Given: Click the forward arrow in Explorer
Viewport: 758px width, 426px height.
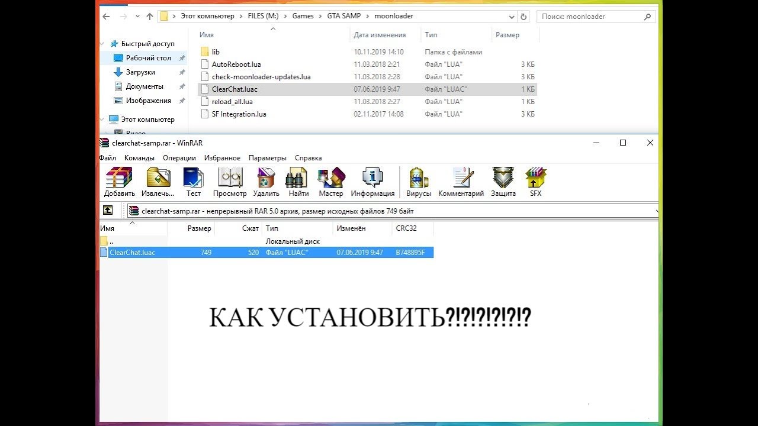Looking at the screenshot, I should [123, 17].
